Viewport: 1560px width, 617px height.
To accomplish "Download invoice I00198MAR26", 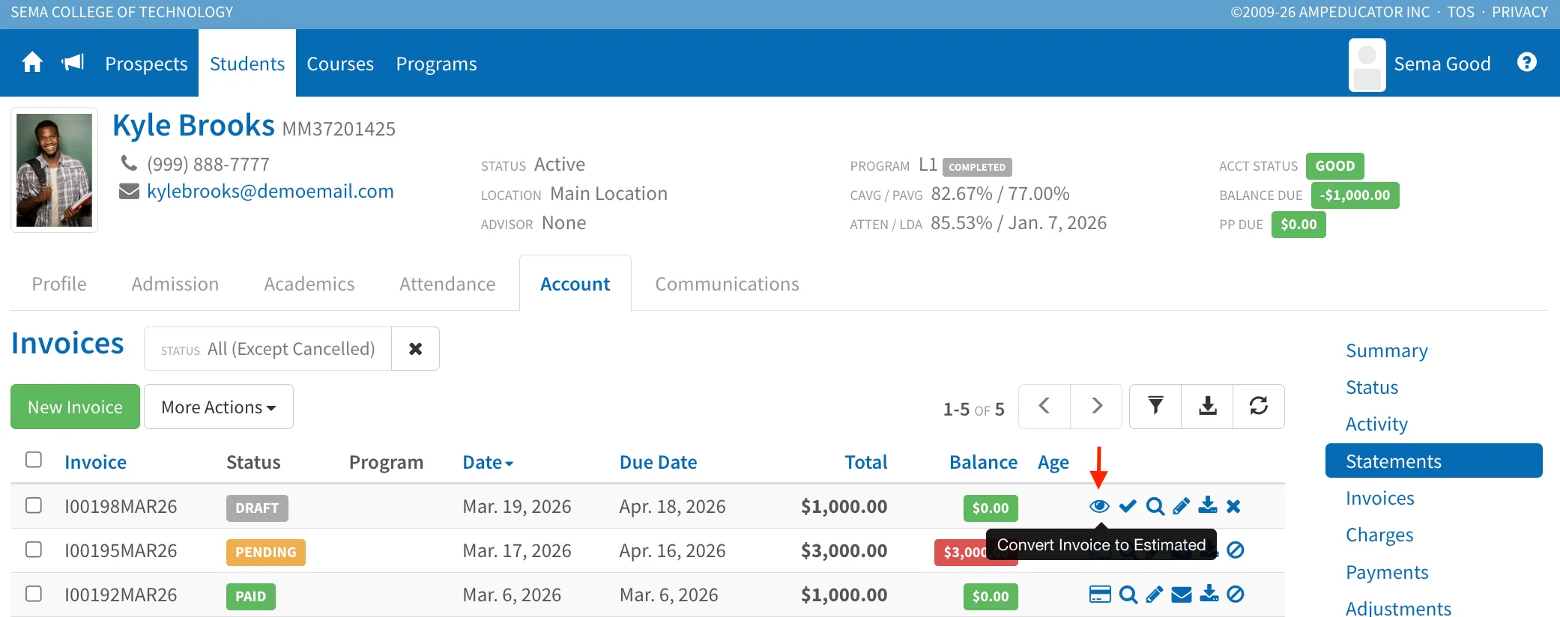I will click(1208, 505).
